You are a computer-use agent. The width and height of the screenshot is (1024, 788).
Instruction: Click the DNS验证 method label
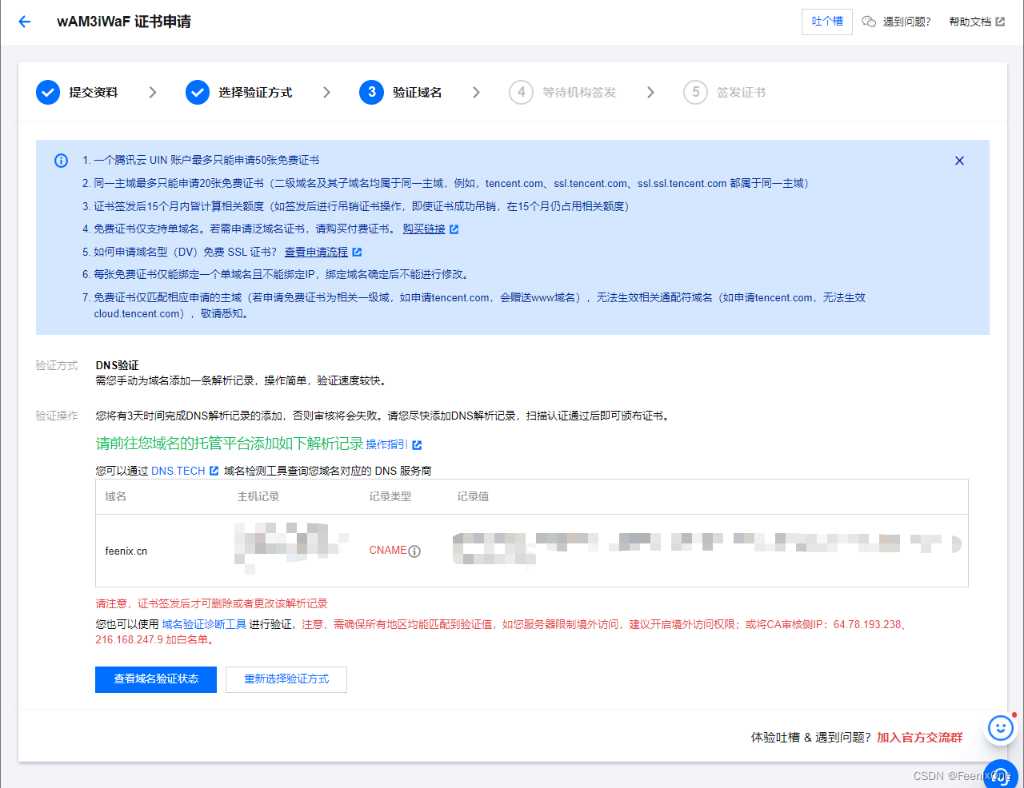(117, 365)
